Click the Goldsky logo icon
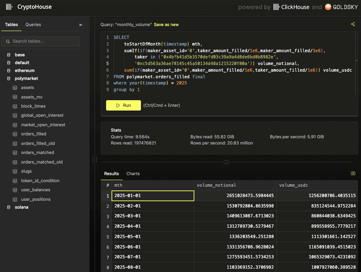 [x=328, y=7]
